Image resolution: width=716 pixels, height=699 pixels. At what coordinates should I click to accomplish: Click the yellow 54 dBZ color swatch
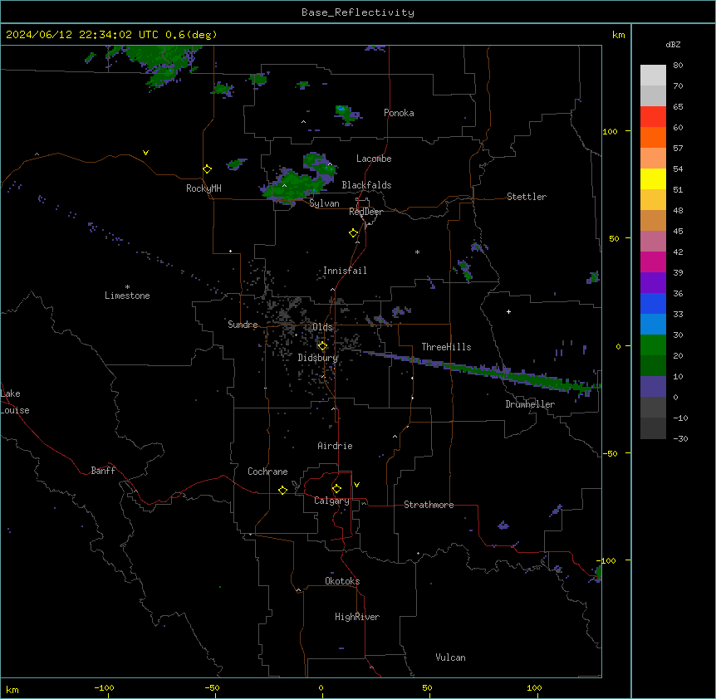click(x=653, y=178)
